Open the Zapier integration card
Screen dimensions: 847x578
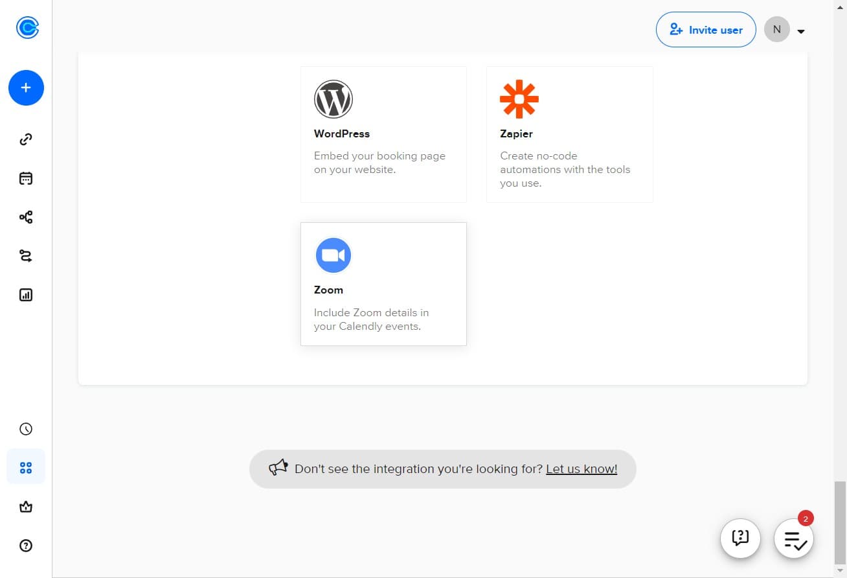point(569,134)
